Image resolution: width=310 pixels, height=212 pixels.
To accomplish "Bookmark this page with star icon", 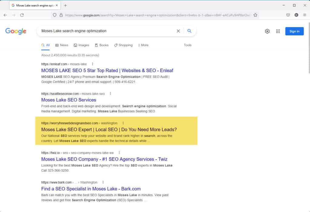I will (x=255, y=15).
